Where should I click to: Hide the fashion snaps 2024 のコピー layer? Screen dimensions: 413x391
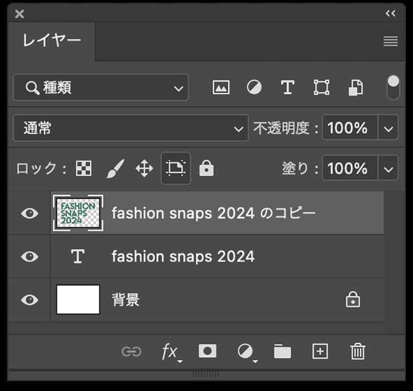click(30, 213)
